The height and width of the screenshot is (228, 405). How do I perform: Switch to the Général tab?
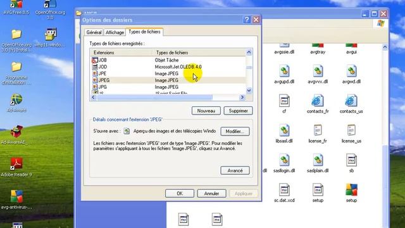click(94, 32)
